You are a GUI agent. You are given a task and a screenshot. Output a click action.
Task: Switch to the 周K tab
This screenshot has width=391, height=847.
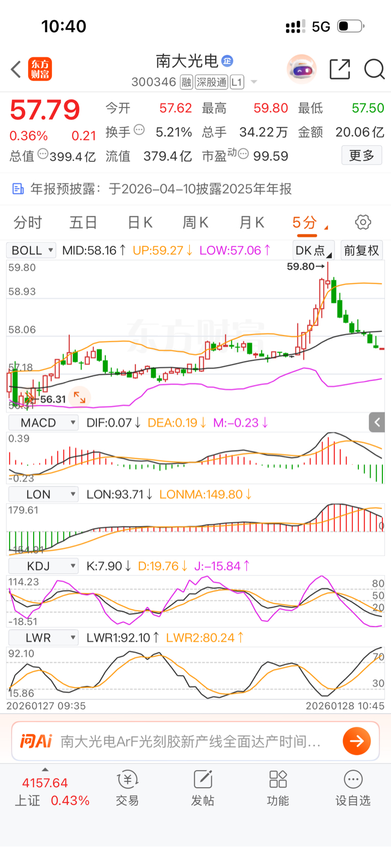195,223
